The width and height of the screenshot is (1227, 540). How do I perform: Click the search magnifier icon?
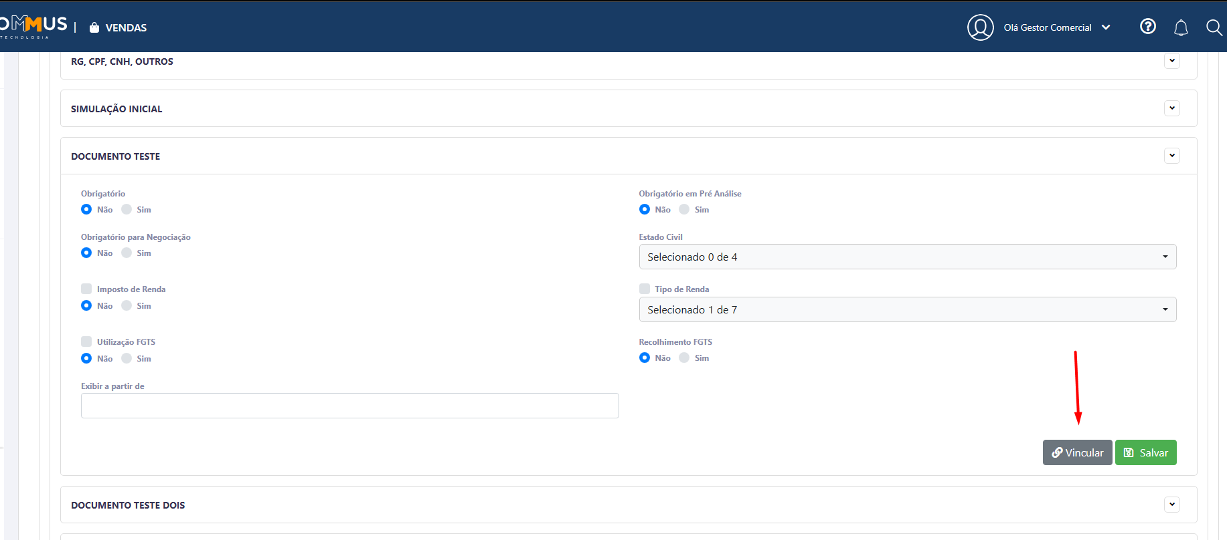click(1214, 27)
